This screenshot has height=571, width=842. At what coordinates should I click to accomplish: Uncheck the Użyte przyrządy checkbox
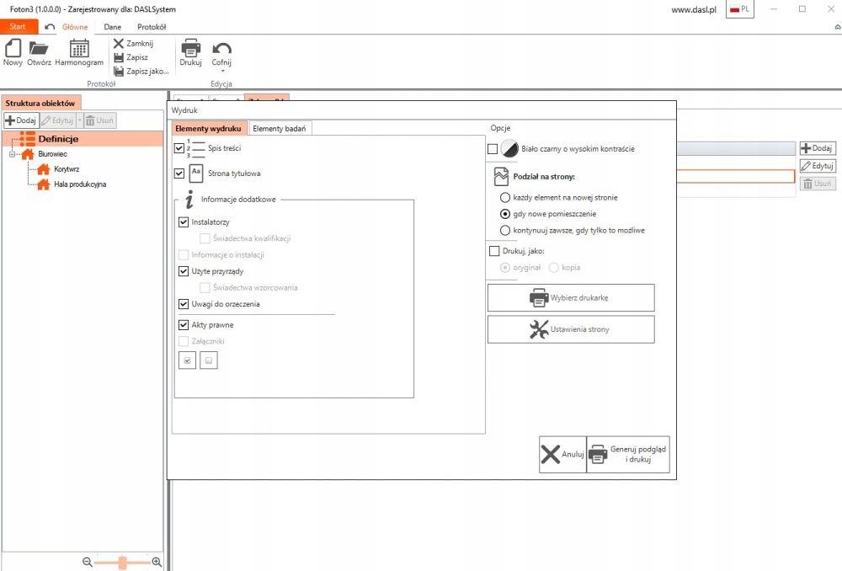click(x=184, y=271)
